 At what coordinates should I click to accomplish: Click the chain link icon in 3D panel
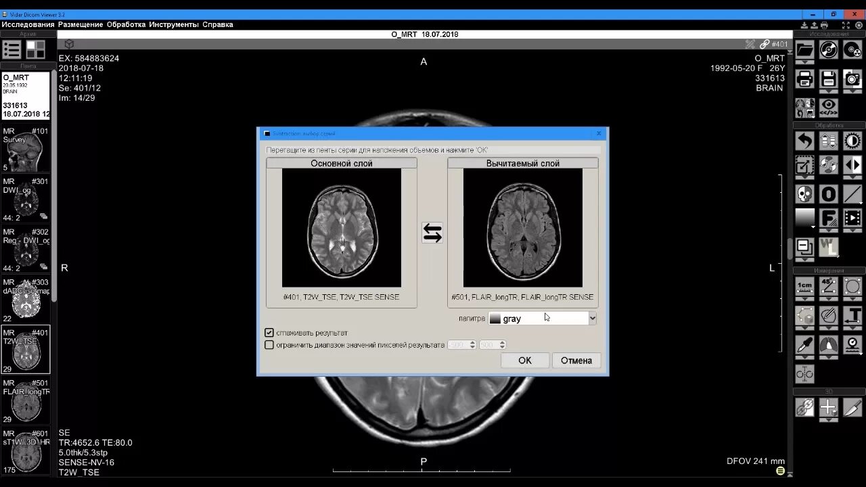[x=804, y=407]
